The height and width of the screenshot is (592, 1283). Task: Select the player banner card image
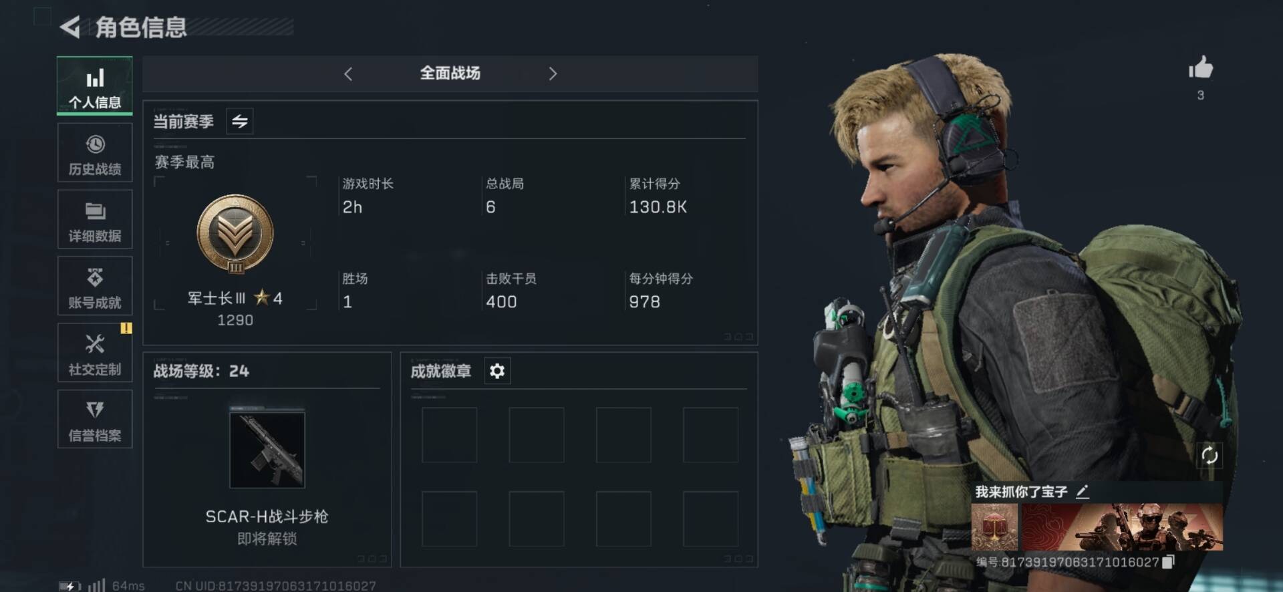tap(1122, 527)
